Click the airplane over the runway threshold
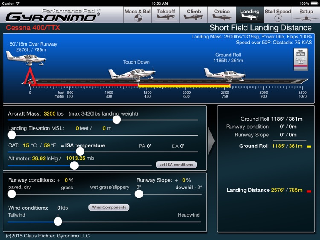Viewport: 320px width, 240px height. [26, 58]
